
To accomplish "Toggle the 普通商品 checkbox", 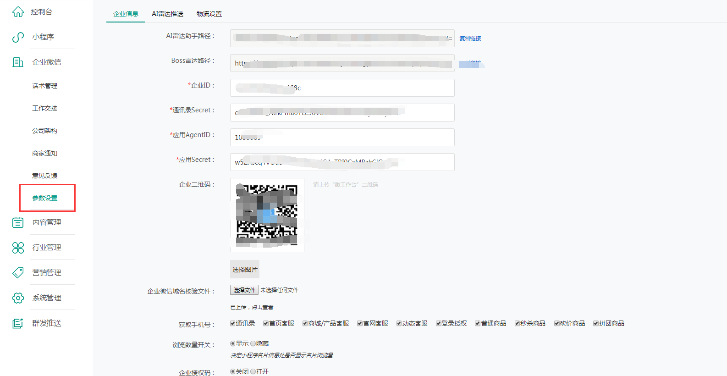I will 478,323.
